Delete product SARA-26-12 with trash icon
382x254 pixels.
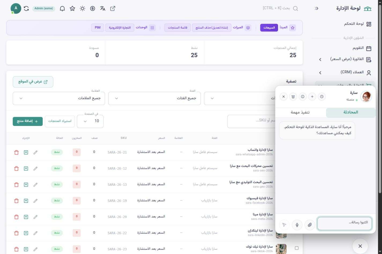click(x=16, y=168)
